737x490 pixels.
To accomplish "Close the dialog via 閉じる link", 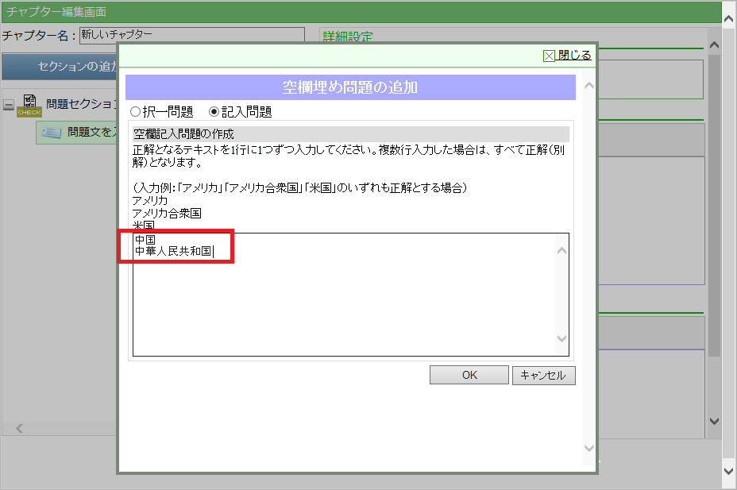I will coord(574,55).
